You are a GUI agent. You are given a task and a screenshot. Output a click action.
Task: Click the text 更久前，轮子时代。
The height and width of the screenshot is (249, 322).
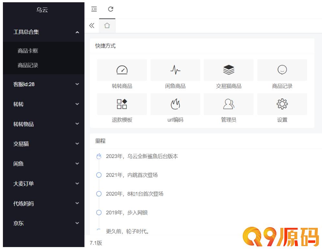click(x=128, y=231)
